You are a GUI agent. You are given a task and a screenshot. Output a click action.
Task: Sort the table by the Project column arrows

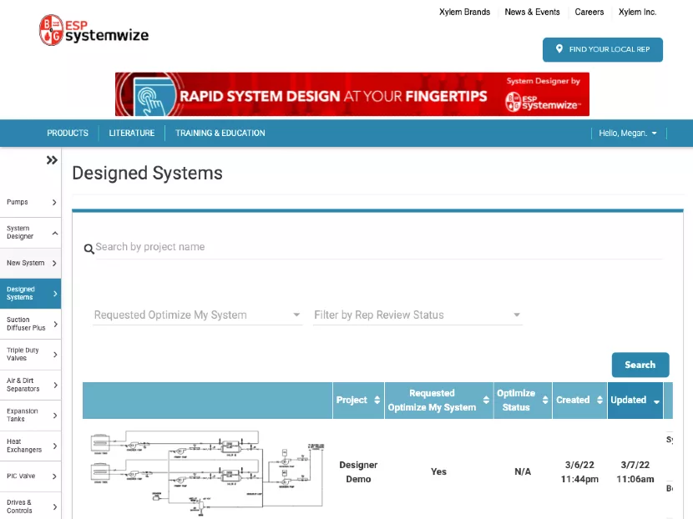[377, 400]
